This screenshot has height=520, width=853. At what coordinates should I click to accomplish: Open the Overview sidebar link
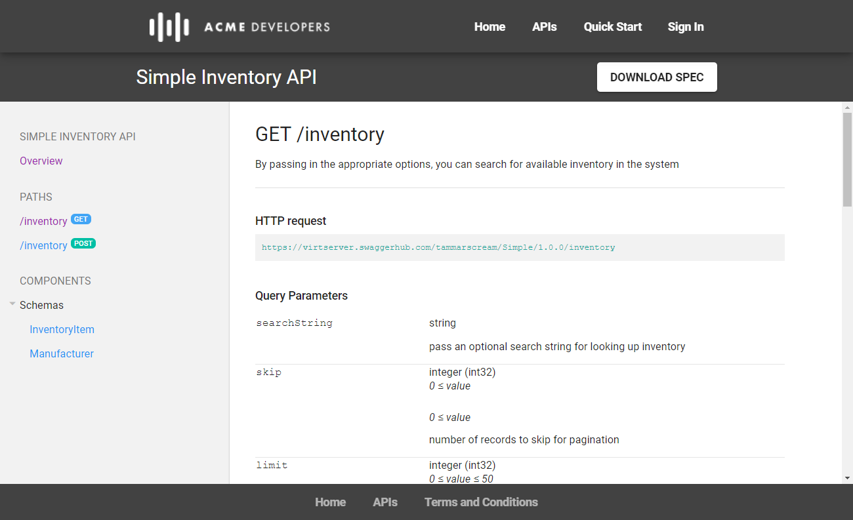(x=41, y=161)
